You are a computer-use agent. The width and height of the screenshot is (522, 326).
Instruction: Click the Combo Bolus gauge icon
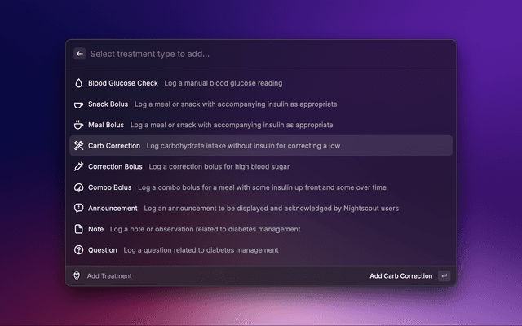click(x=79, y=187)
